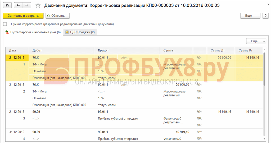Select debit account 90.09 of entry 3
Viewport: 271px width, 143px height.
(x=36, y=112)
